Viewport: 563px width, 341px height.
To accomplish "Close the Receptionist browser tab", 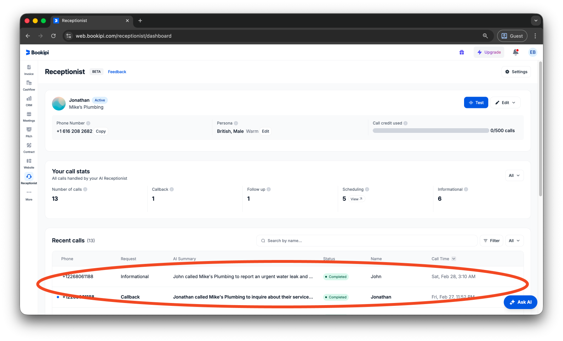I will pos(127,21).
